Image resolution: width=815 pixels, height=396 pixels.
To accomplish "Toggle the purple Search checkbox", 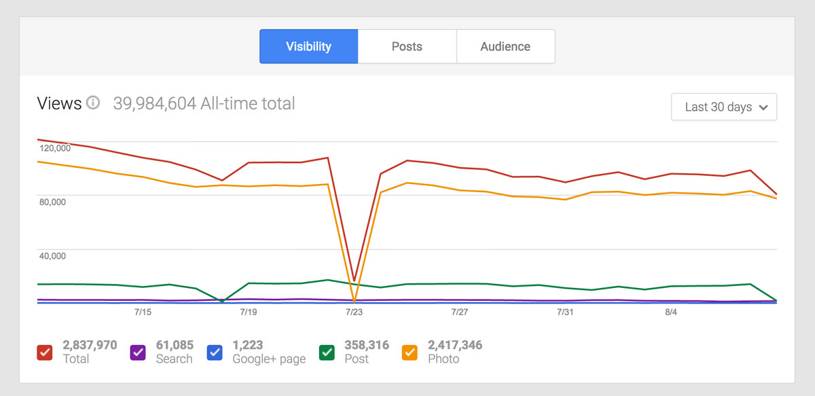I will click(139, 353).
